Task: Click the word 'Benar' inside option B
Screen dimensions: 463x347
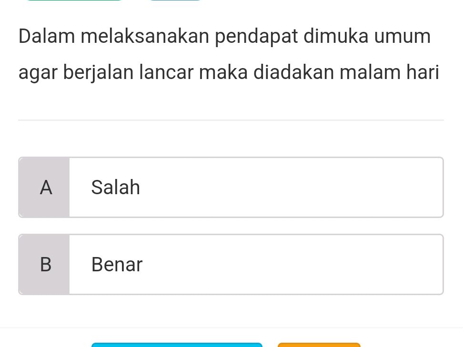Action: (117, 264)
